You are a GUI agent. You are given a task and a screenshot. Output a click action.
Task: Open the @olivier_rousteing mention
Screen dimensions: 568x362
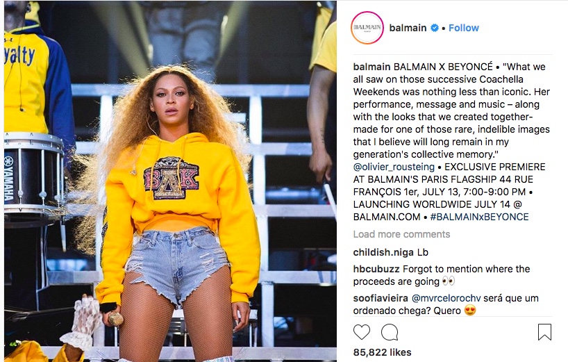[394, 167]
